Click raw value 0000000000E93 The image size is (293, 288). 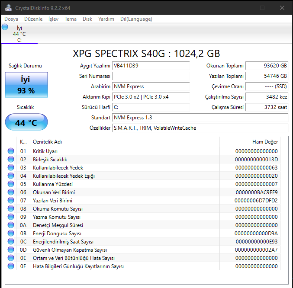pyautogui.click(x=257, y=242)
